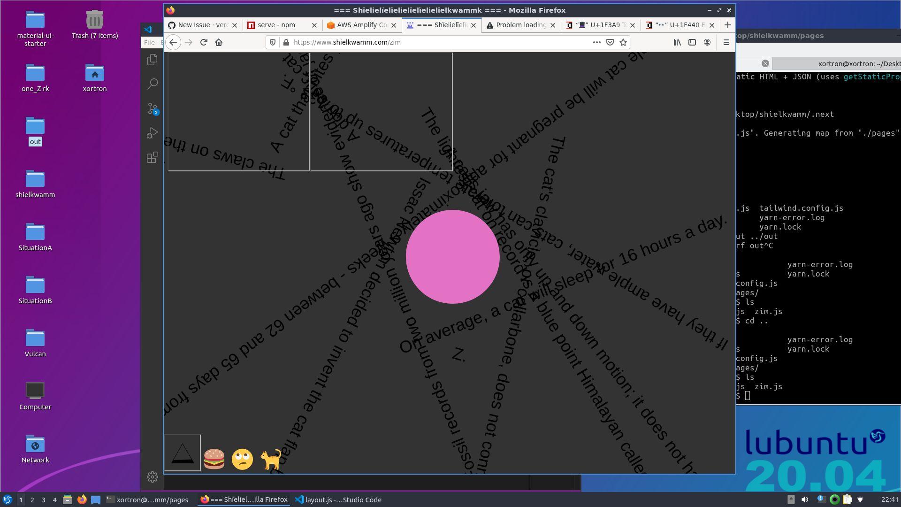Viewport: 901px width, 507px height.
Task: Open network Wi-Fi tray icon
Action: coord(860,499)
